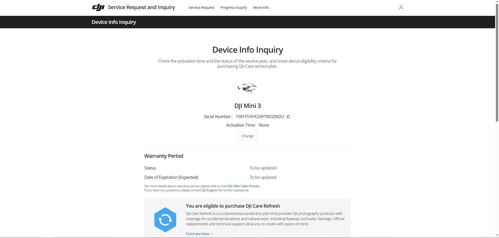This screenshot has width=499, height=238.
Task: Open the user account profile icon
Action: pos(401,8)
